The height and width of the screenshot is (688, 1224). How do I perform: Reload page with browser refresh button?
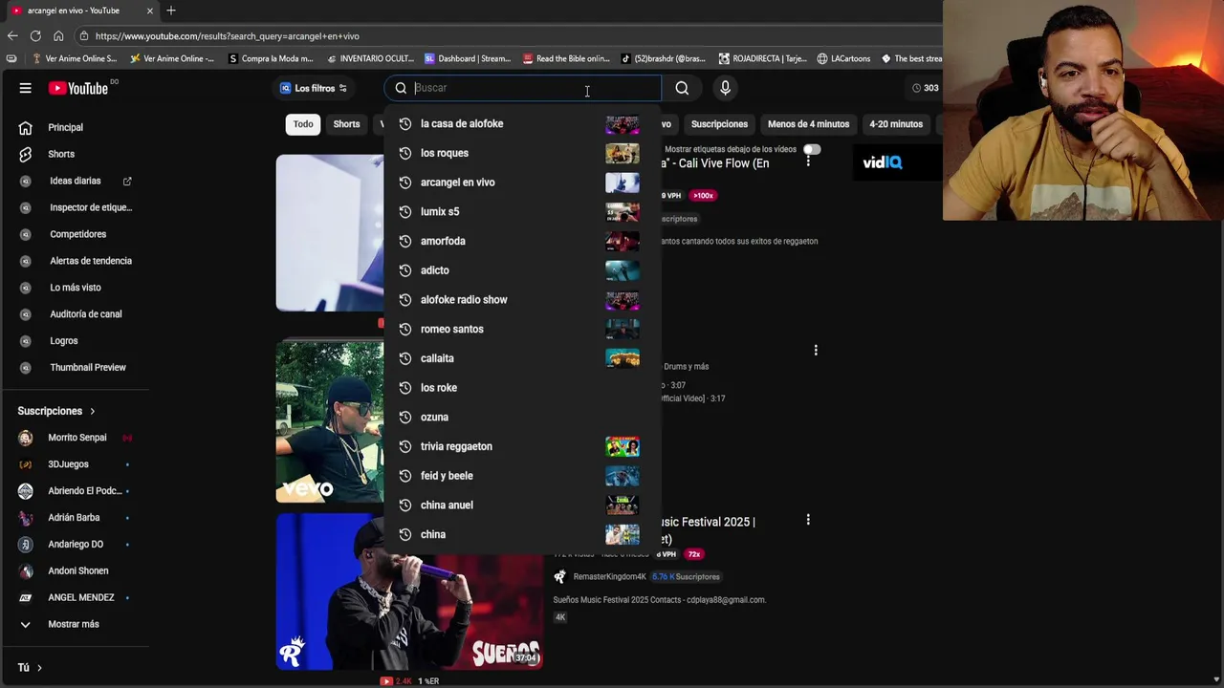[35, 36]
